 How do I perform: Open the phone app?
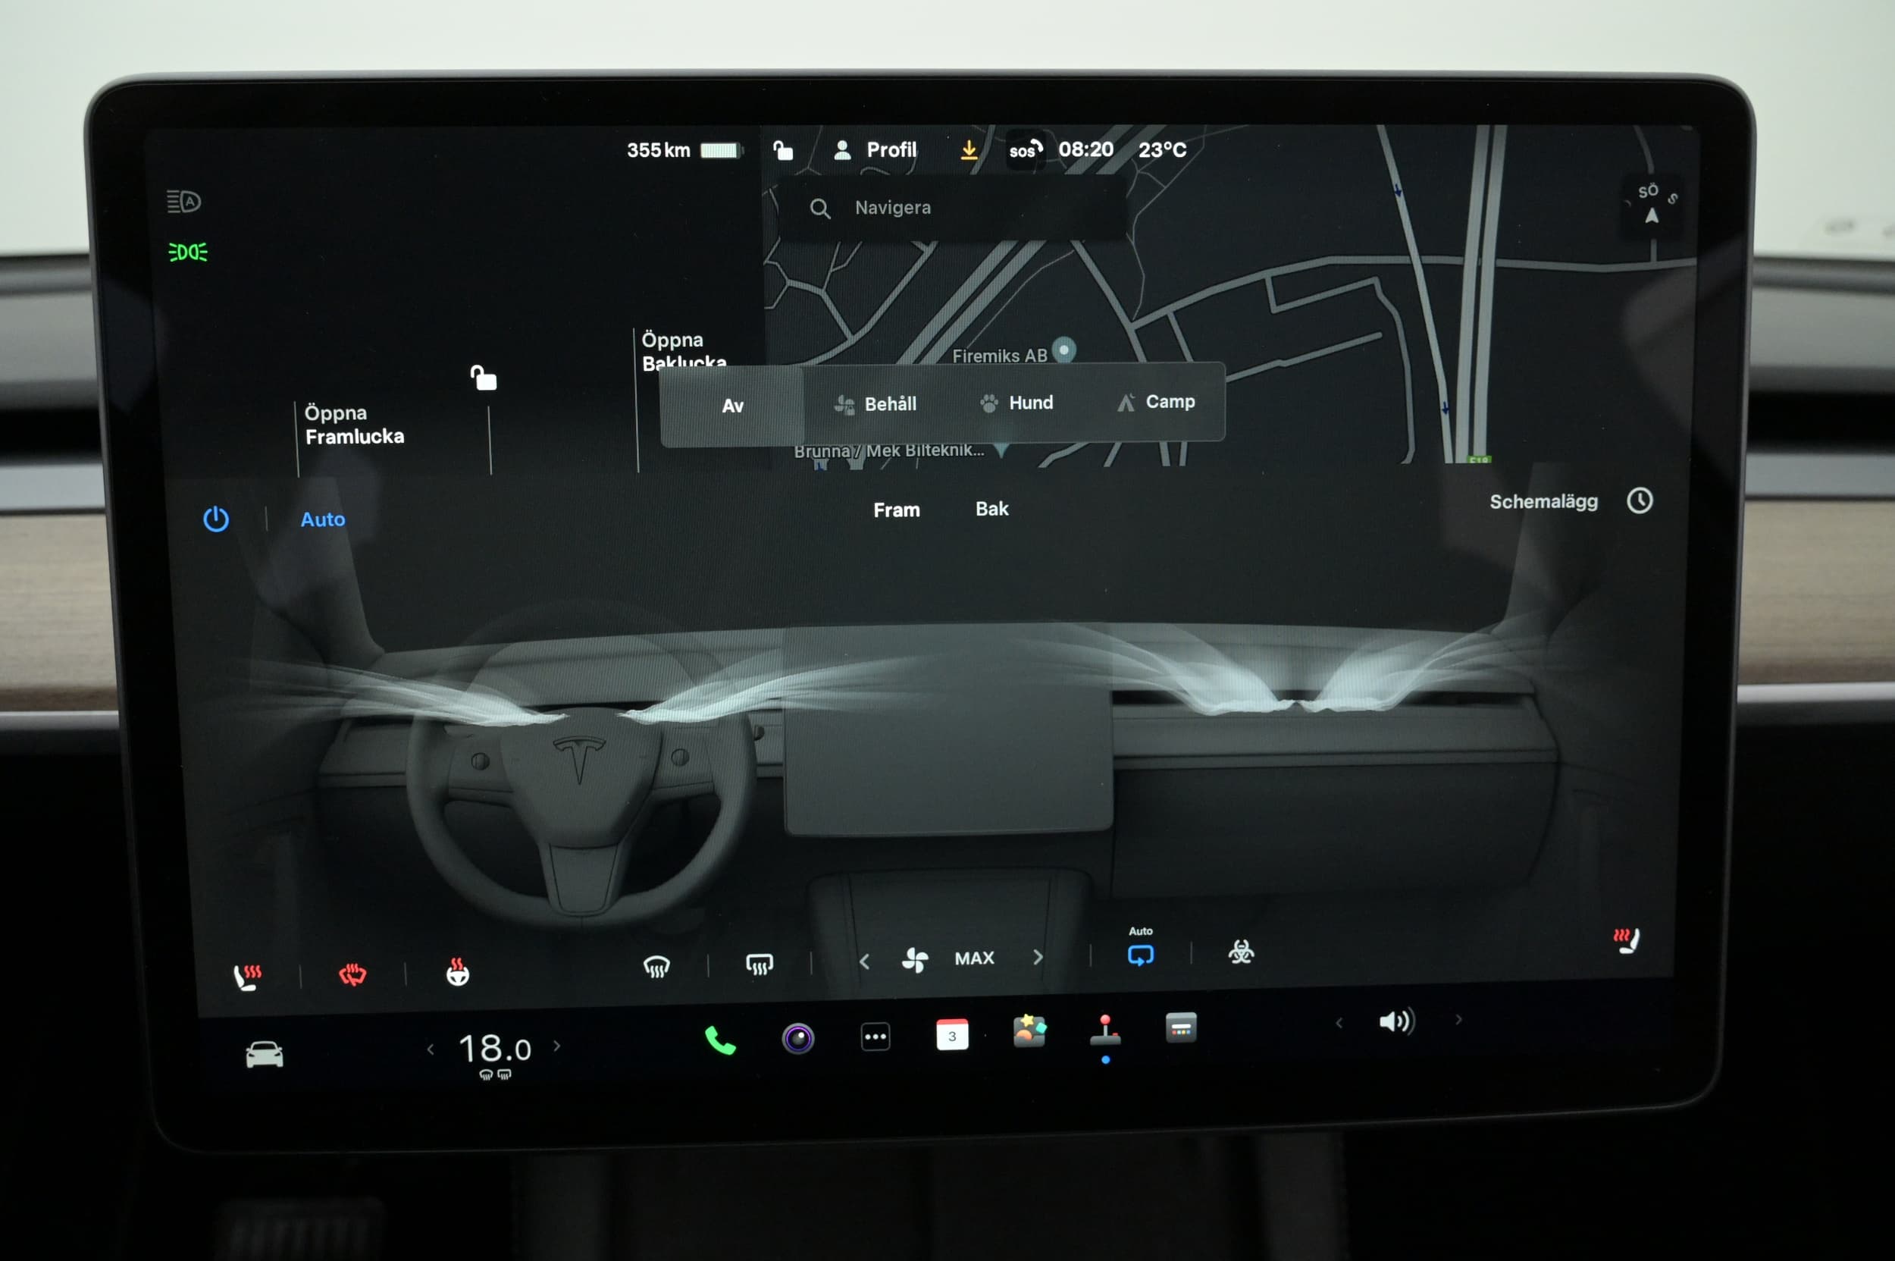pyautogui.click(x=720, y=1040)
